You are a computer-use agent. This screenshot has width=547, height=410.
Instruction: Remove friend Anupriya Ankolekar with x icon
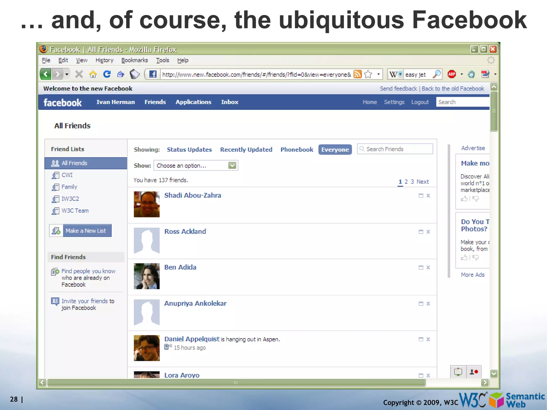[x=428, y=303]
